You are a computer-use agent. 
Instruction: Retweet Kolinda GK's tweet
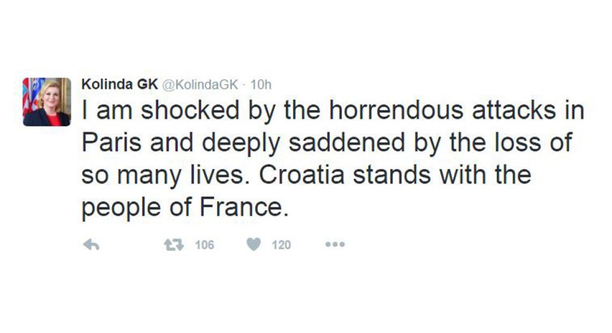click(174, 245)
